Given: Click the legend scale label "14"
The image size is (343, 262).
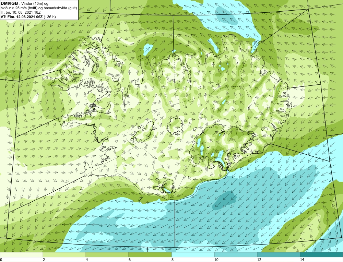Looking at the screenshot, I should (x=302, y=260).
